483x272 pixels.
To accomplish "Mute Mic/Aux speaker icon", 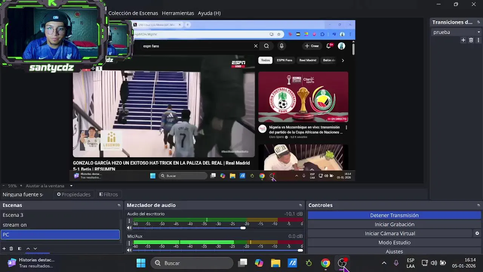I will coord(129,250).
